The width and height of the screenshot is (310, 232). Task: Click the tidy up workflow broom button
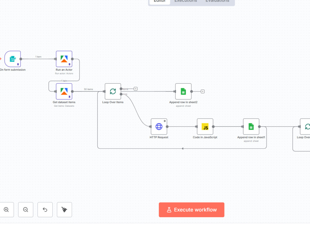tap(64, 209)
